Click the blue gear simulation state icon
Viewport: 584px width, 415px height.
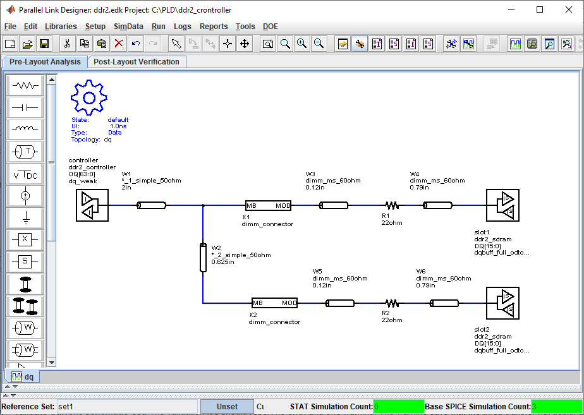[x=89, y=97]
